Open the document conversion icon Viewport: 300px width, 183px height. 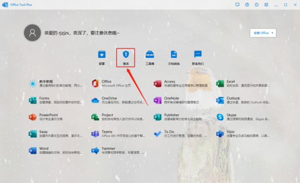pos(174,54)
